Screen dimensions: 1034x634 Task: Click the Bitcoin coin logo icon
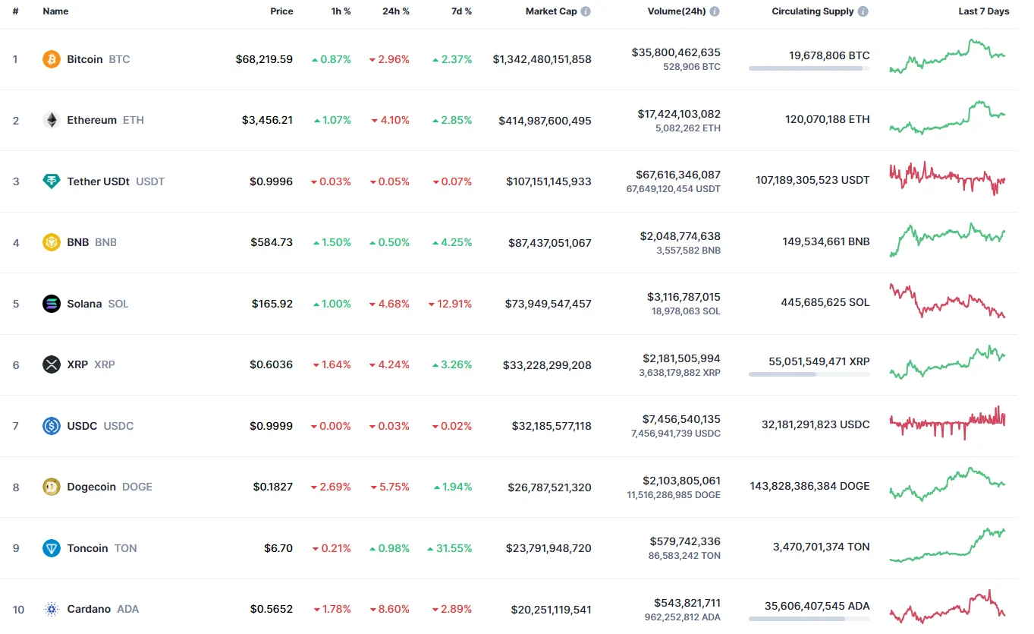(52, 59)
